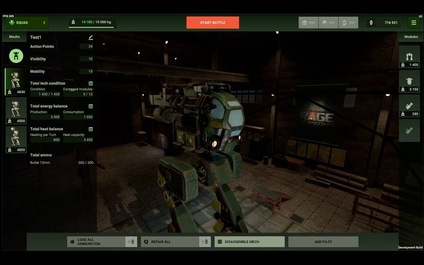
Task: Click the third resource icon in the top bar
Action: [x=348, y=23]
